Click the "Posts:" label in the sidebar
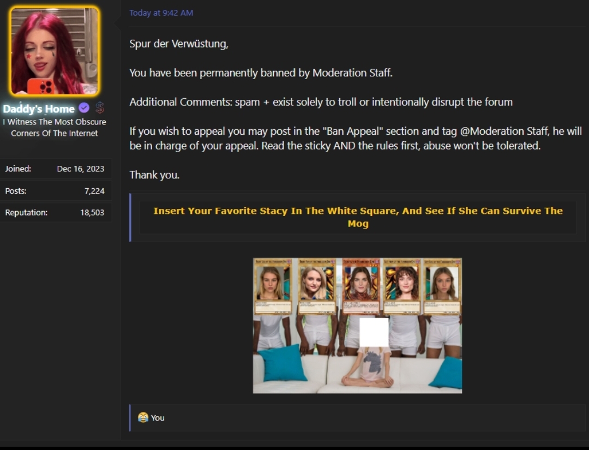Image resolution: width=589 pixels, height=450 pixels. (15, 190)
